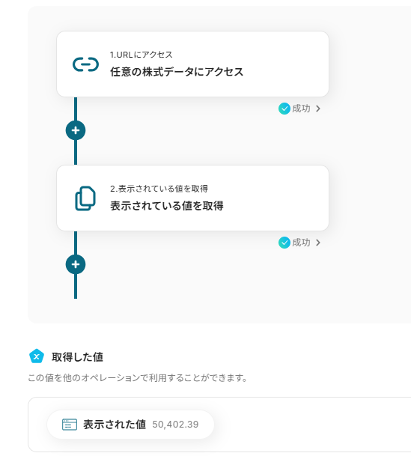Screen dimensions: 411x456
Task: Click the 50,402.39 retrieved value
Action: 175,425
